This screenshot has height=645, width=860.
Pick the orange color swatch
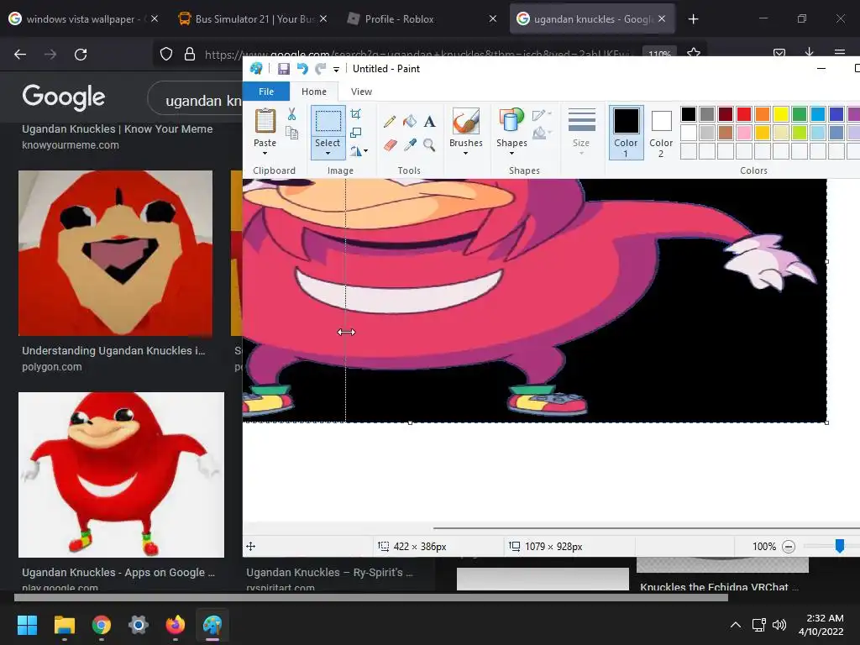pos(763,114)
